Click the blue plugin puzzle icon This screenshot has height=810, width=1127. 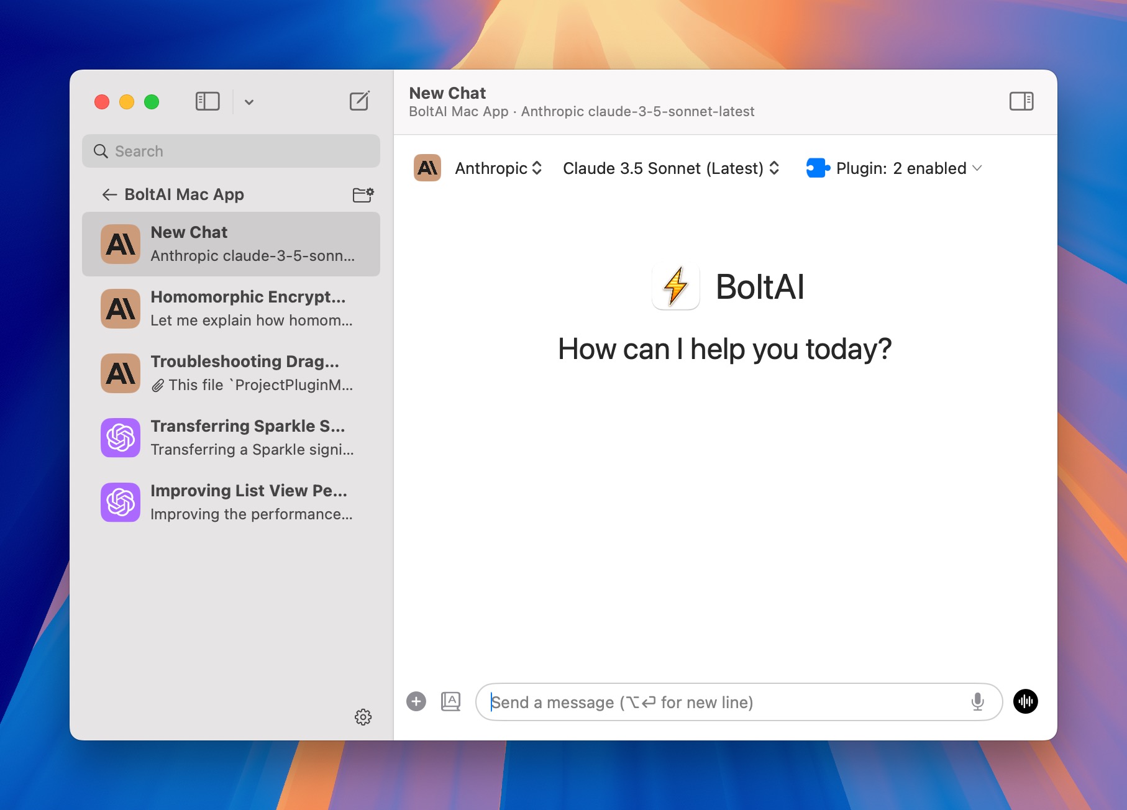[x=818, y=168]
